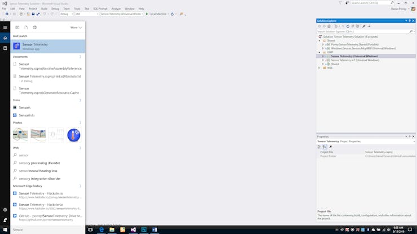Viewport: 417px width, 234px height.
Task: Refresh Solution Explorer with refresh icon
Action: (348, 26)
